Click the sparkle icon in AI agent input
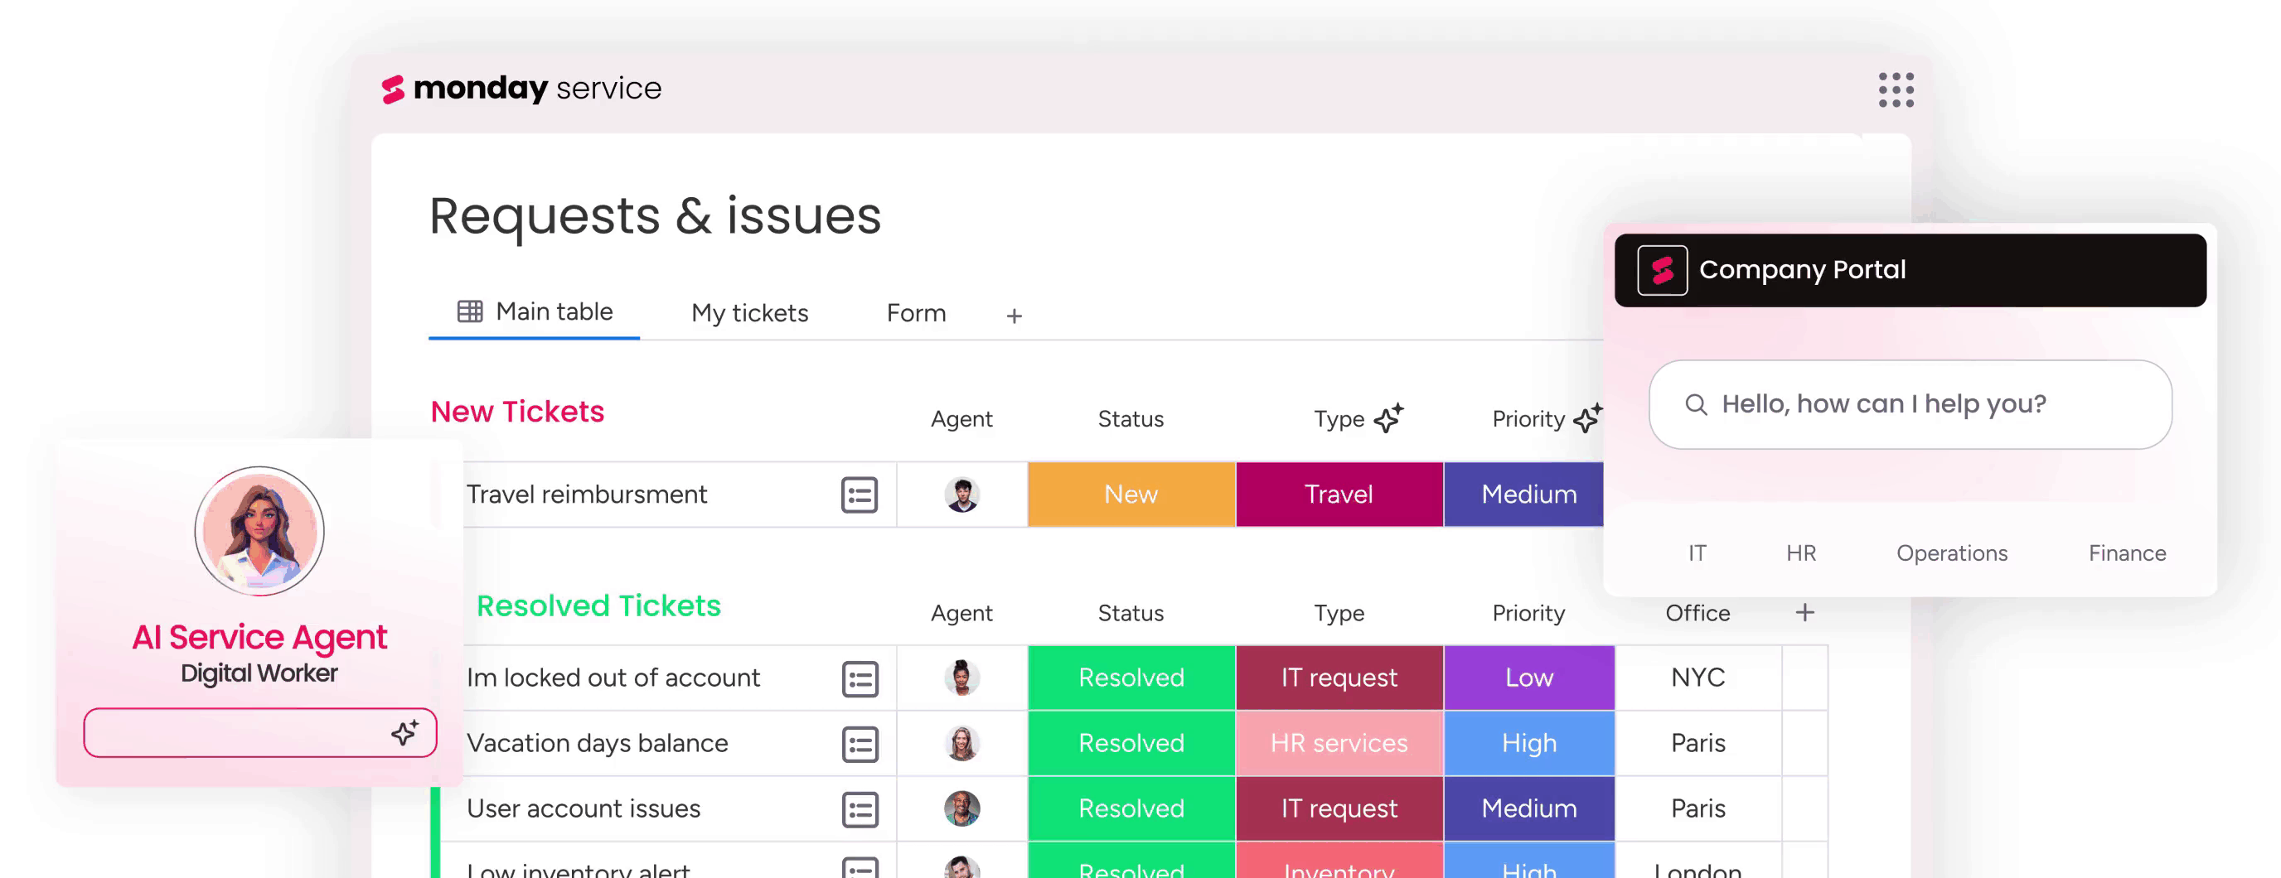The width and height of the screenshot is (2281, 878). point(404,732)
